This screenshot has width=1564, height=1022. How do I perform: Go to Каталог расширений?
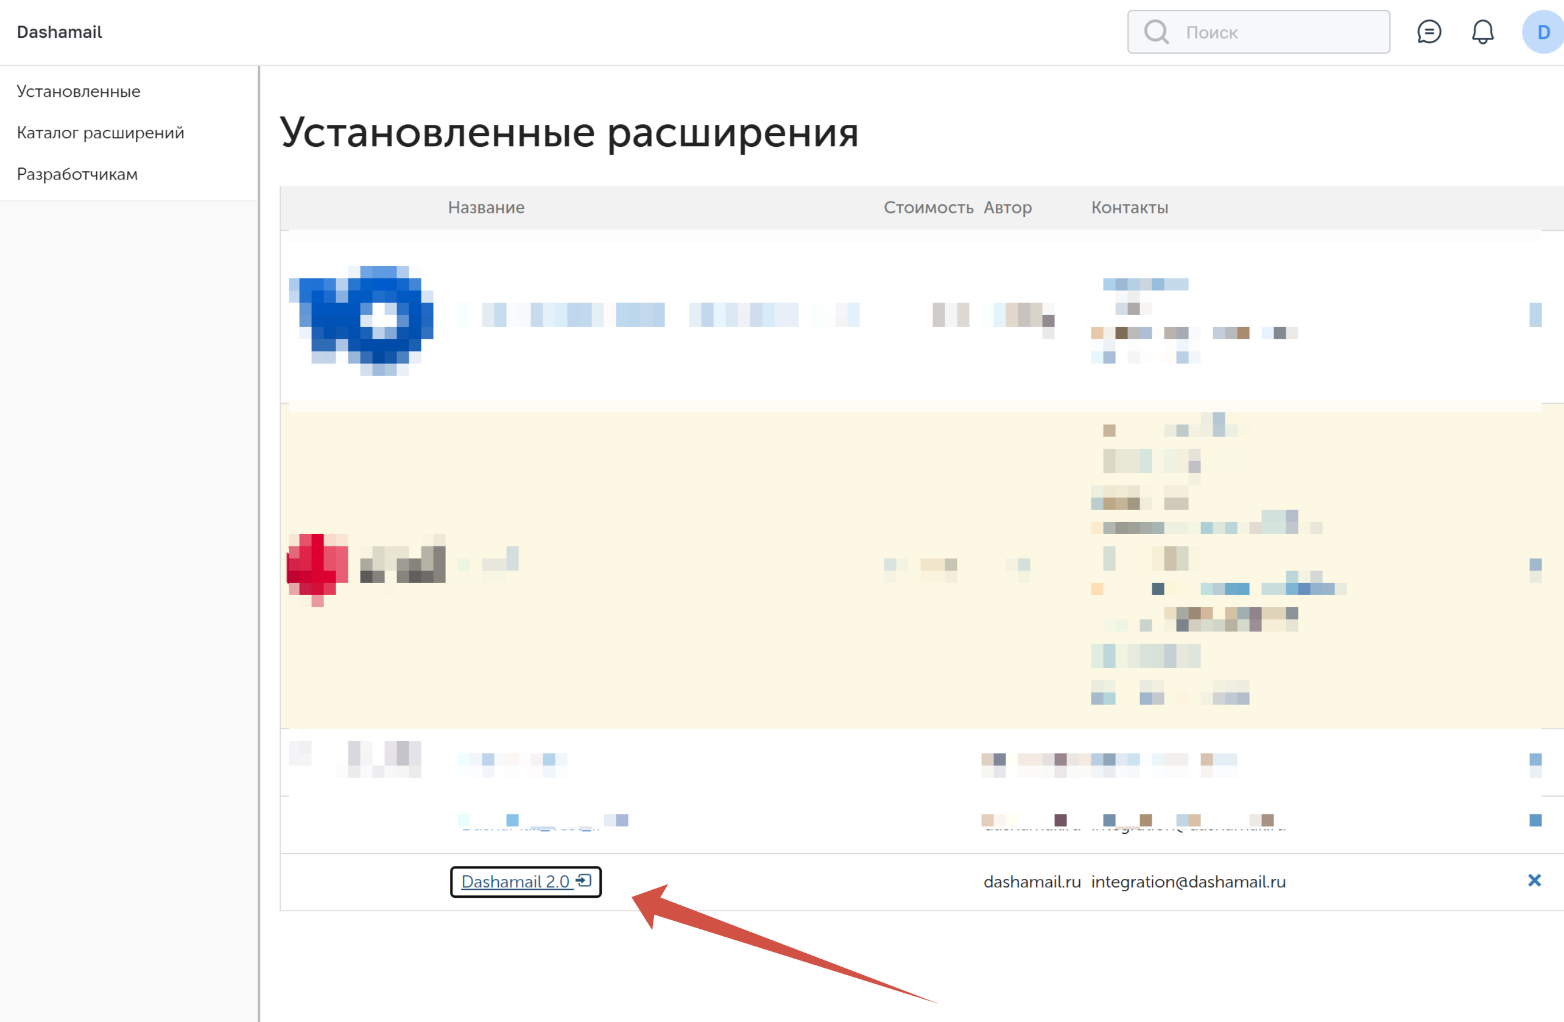click(x=100, y=133)
